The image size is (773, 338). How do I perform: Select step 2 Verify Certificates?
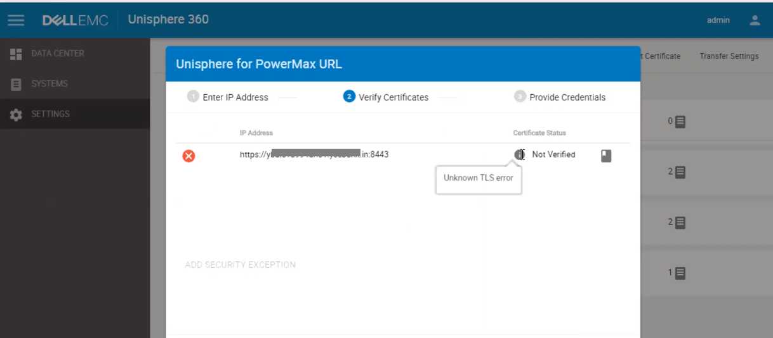point(386,97)
